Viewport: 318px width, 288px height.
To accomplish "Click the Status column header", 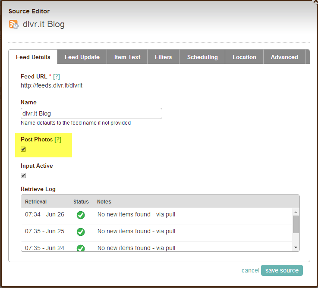I will click(x=81, y=202).
